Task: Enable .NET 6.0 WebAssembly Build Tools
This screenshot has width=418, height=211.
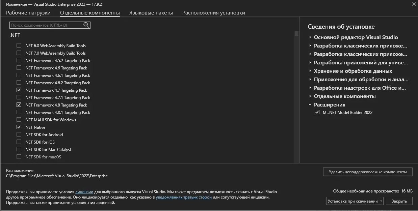Action: click(x=19, y=46)
